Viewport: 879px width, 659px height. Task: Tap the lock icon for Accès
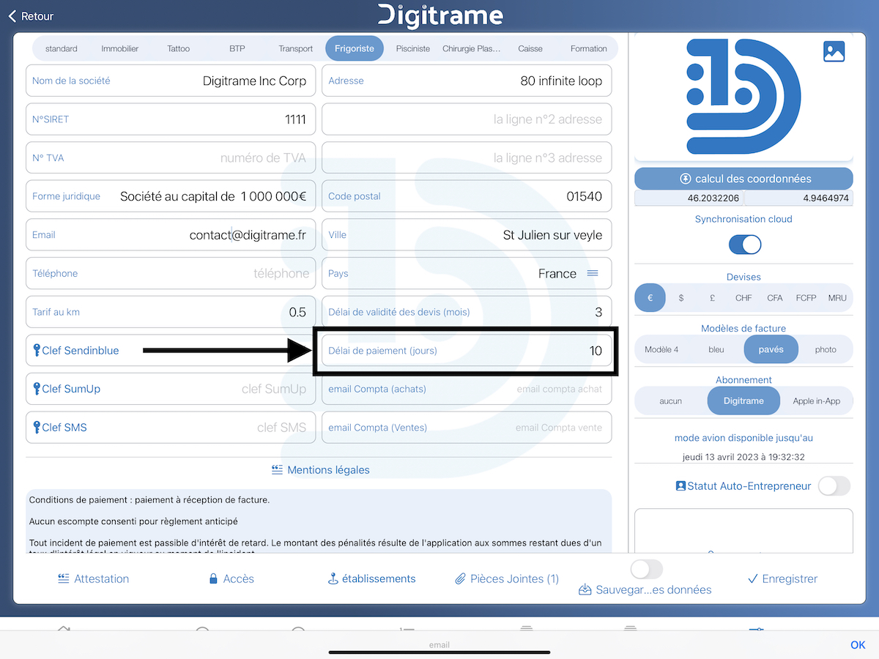coord(213,578)
